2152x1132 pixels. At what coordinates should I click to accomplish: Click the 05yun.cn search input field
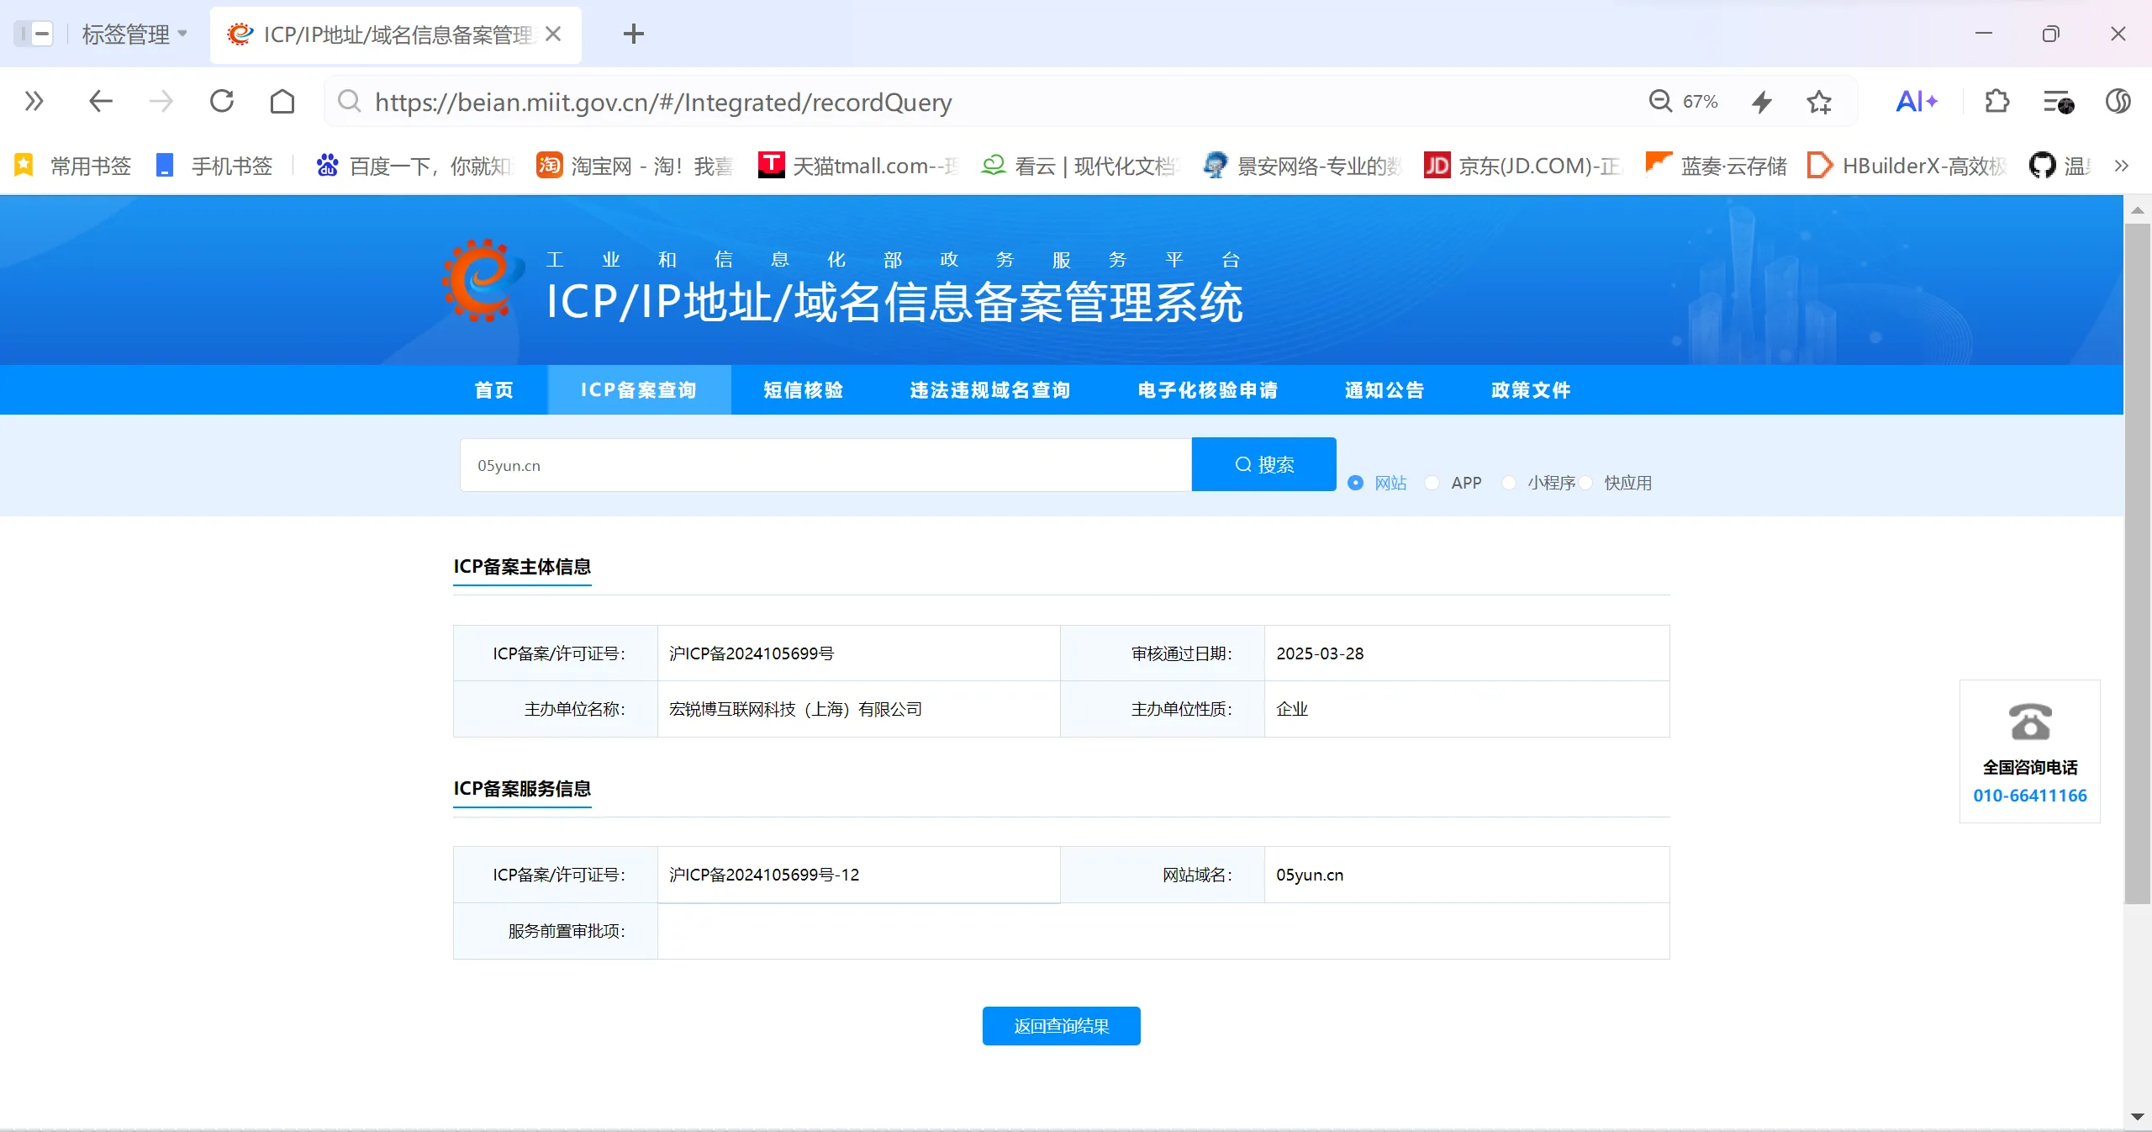[824, 463]
